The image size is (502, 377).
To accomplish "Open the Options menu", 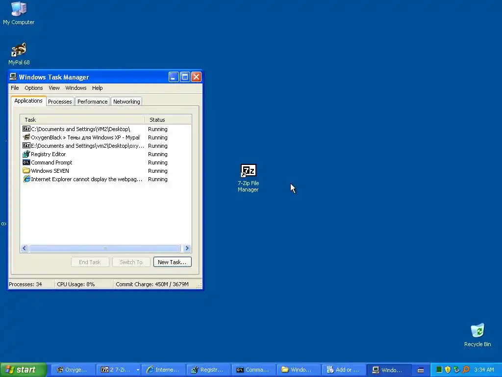I will [34, 88].
